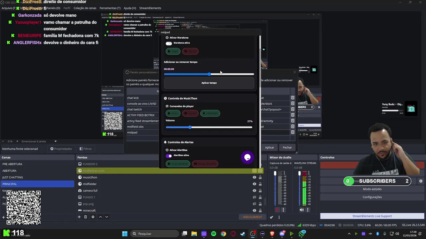Screen dimensions: 426x239
Task: Adjust the add or remove time slider
Action: point(209,74)
